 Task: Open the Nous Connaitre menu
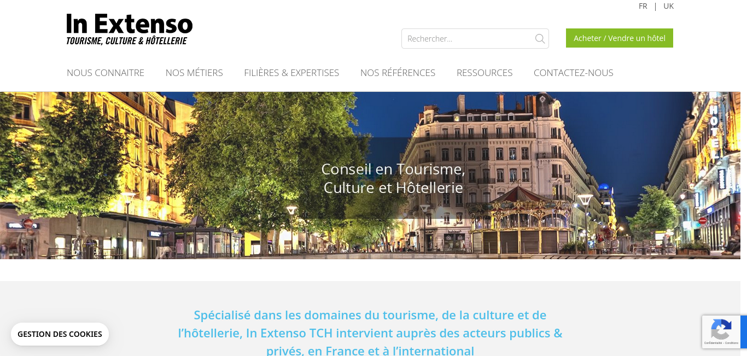[x=106, y=73]
